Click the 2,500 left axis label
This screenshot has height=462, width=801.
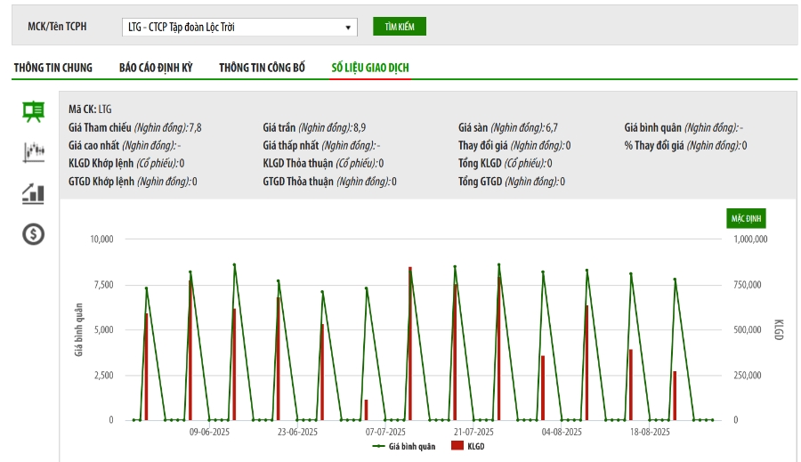[x=104, y=375]
